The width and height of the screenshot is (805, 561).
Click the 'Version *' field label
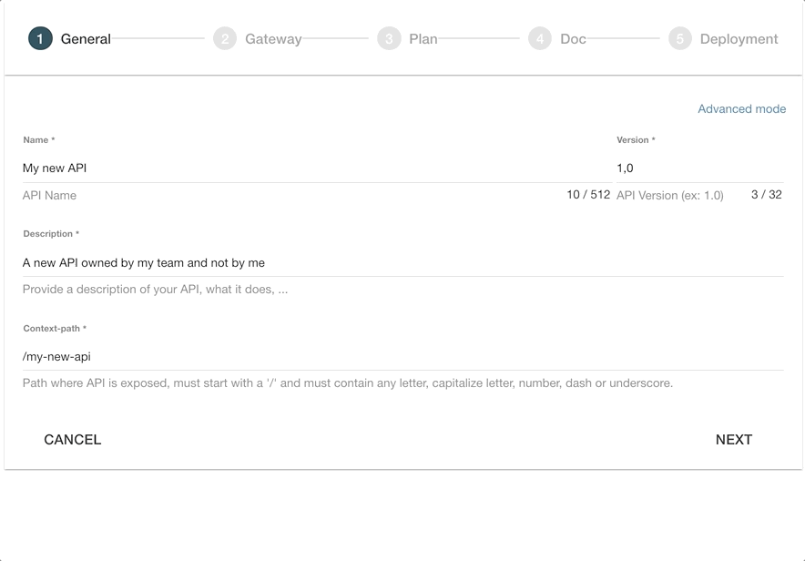(636, 140)
